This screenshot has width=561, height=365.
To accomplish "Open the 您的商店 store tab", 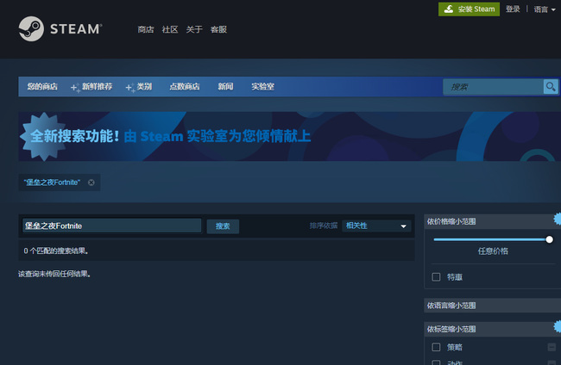I will (42, 87).
